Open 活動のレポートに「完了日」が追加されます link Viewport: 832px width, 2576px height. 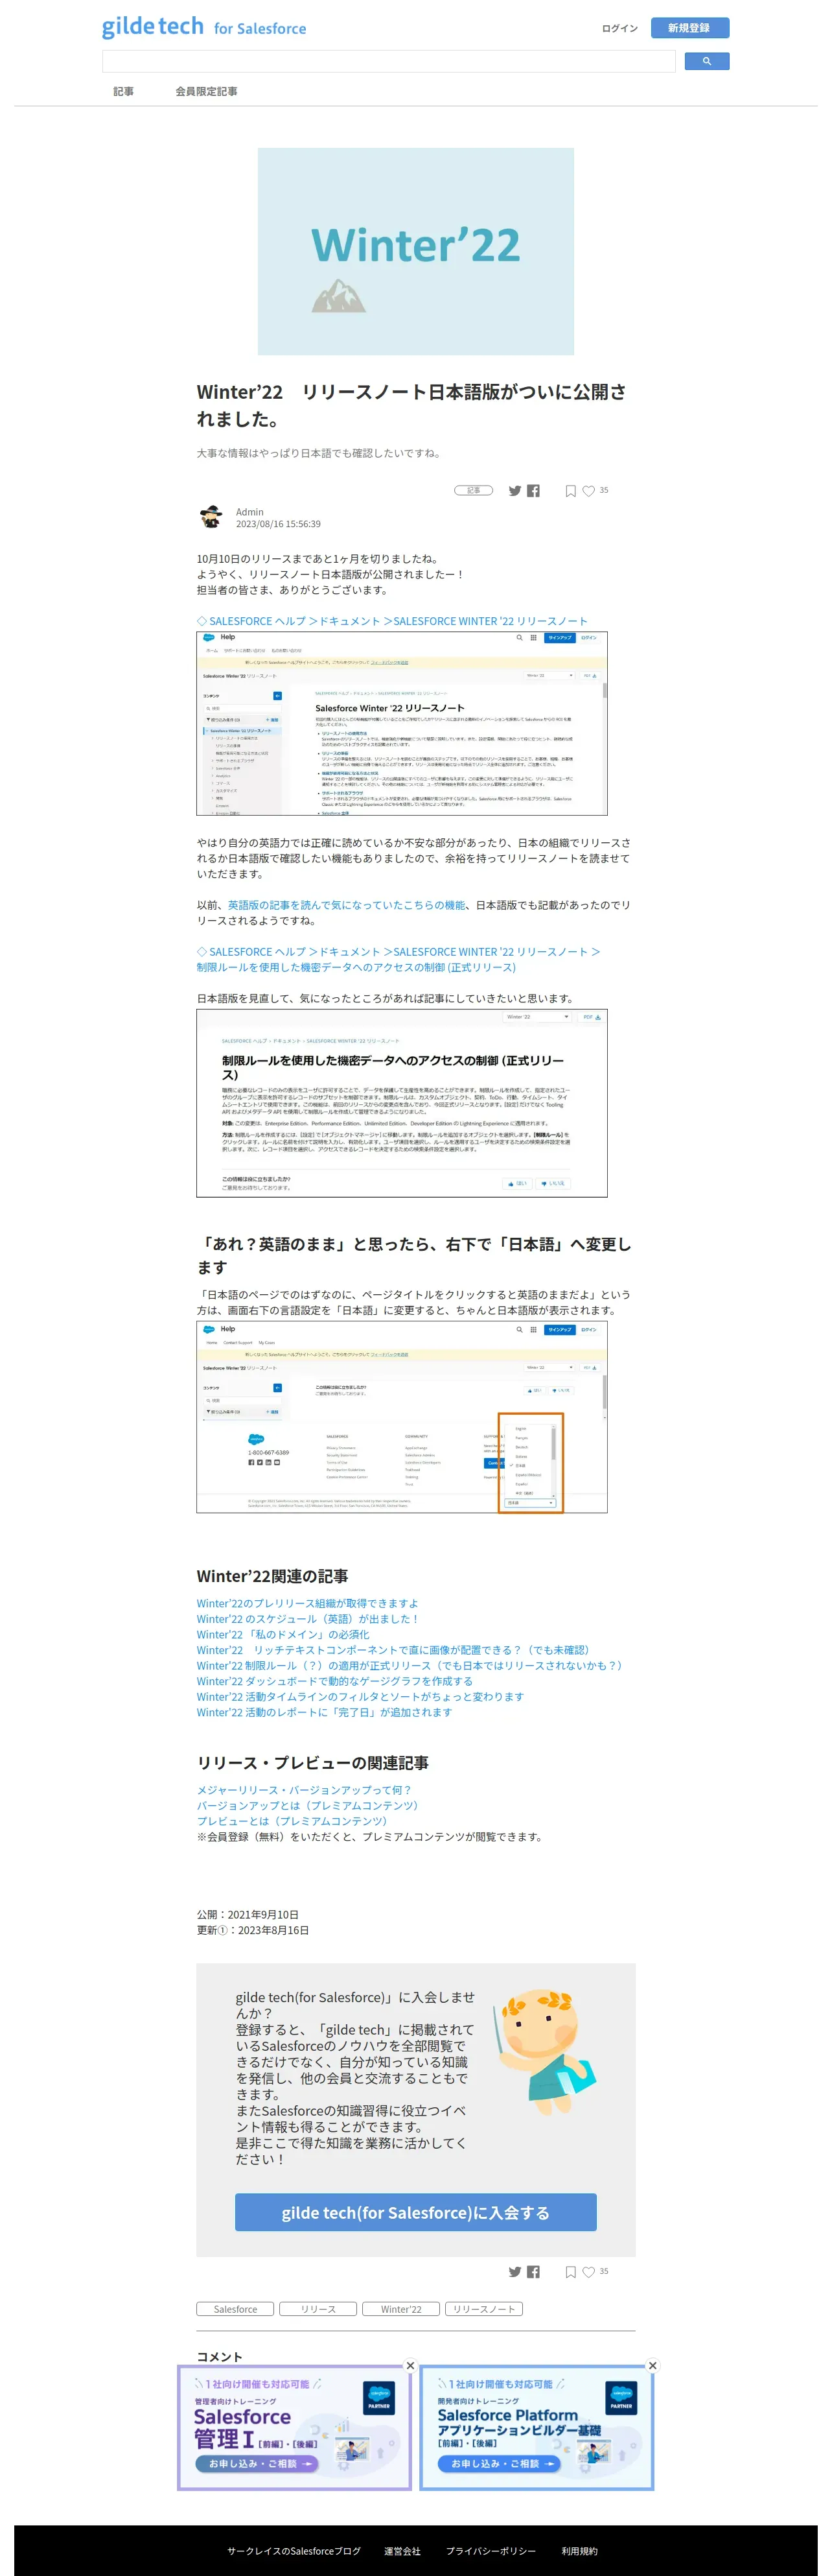[x=323, y=1712]
